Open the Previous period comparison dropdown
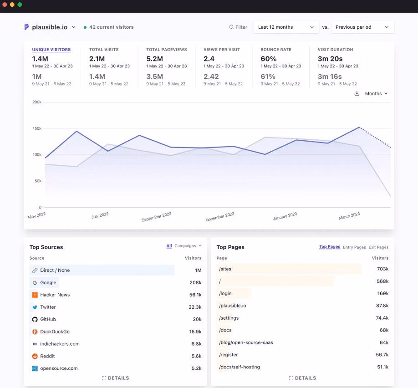Viewport: 418px width, 388px height. point(362,27)
